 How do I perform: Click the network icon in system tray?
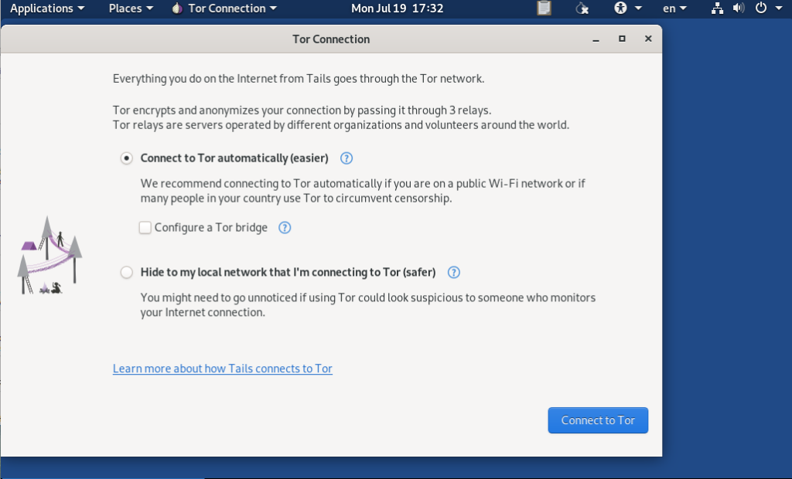716,8
